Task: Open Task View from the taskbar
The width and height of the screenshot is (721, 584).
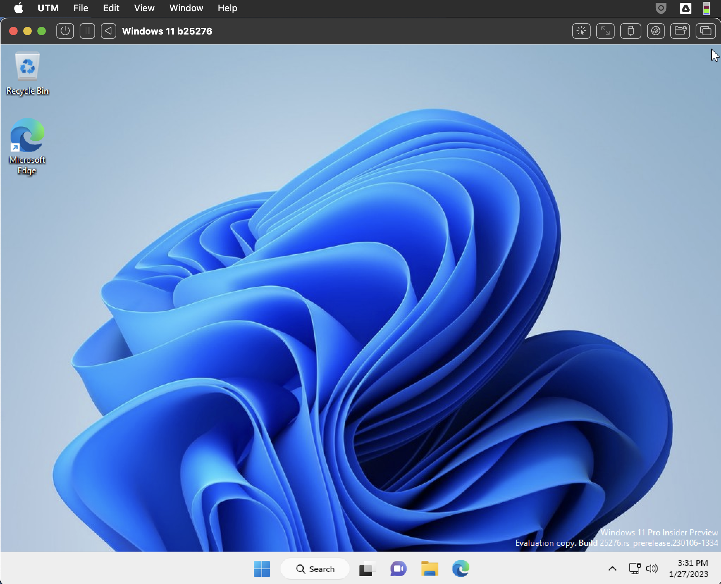Action: tap(366, 569)
